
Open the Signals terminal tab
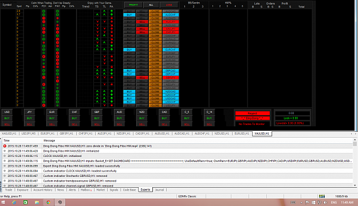pos(114,190)
